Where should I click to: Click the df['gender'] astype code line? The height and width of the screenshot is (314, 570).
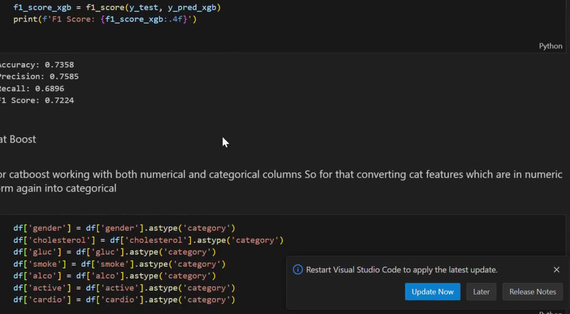124,228
